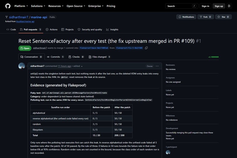
Task: Expand the Open Source menu
Action: point(76,6)
